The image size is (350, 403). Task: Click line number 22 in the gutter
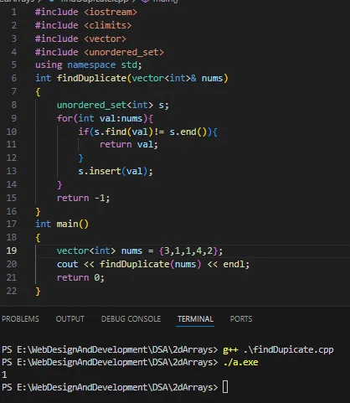tap(12, 291)
